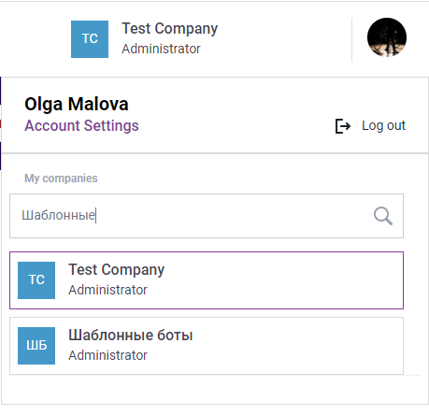Viewport: 429px width, 415px height.
Task: Click Administrator under Test Company list entry
Action: pos(107,290)
